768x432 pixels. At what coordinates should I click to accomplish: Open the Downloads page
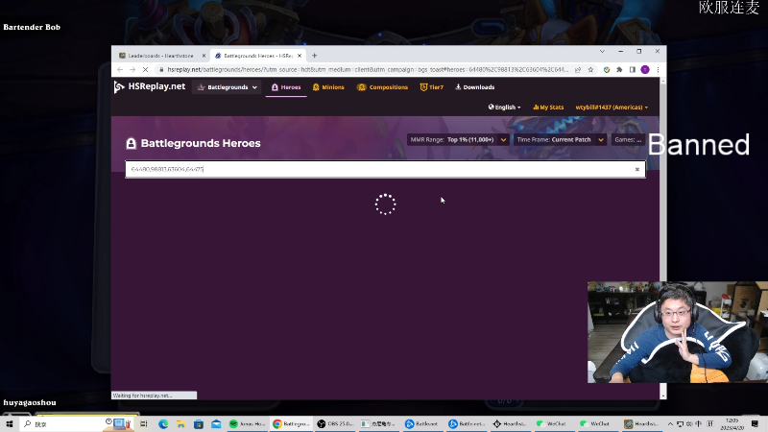474,87
